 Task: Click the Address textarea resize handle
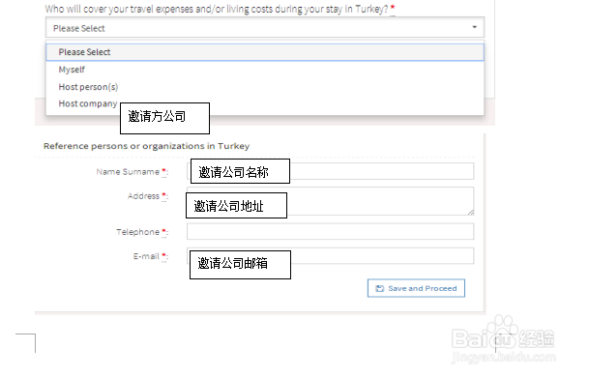coord(471,213)
